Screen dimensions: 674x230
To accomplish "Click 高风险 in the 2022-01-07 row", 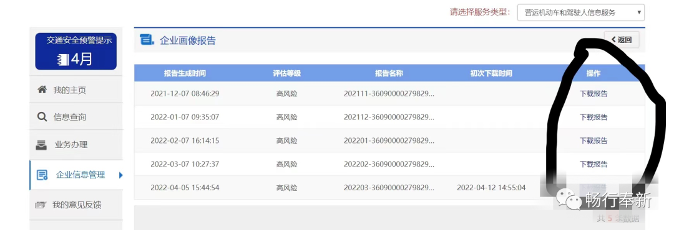I will pos(286,117).
